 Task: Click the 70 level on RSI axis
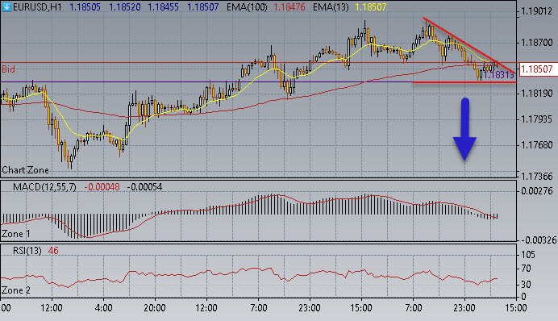point(526,269)
